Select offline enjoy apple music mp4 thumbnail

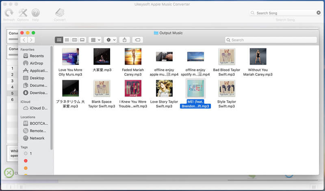click(x=164, y=56)
